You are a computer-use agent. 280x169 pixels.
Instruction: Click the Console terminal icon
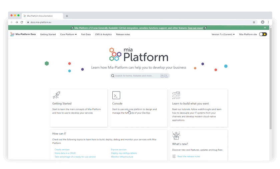[x=116, y=95]
